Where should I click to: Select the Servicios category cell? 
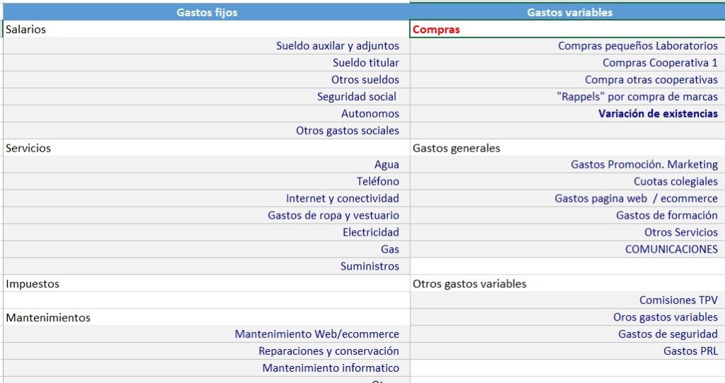click(x=207, y=148)
